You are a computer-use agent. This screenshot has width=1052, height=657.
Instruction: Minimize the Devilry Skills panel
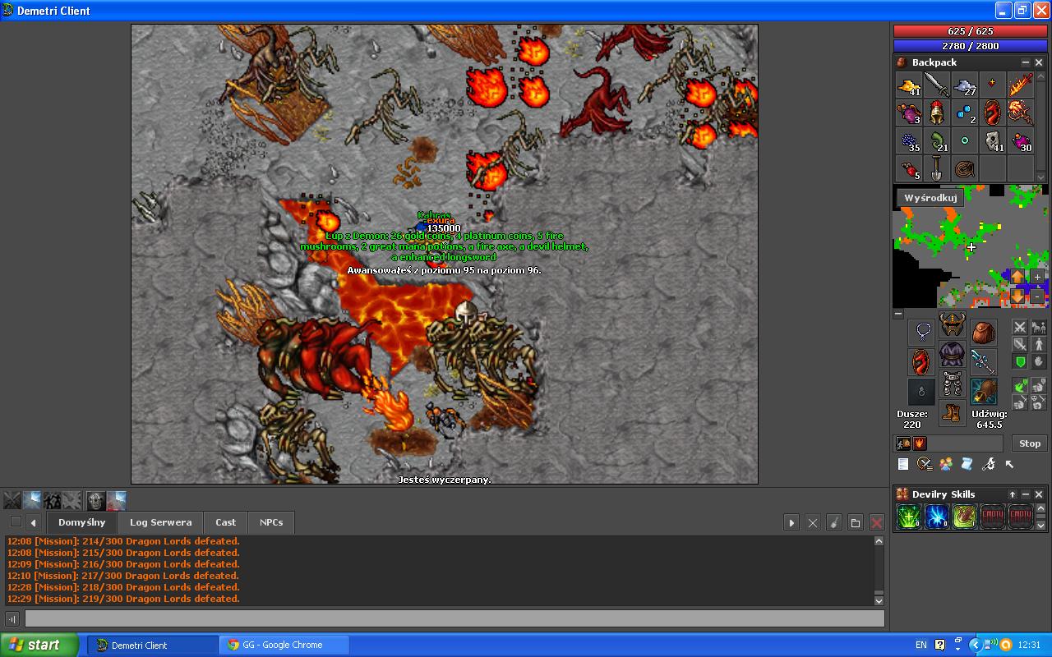pos(1026,494)
